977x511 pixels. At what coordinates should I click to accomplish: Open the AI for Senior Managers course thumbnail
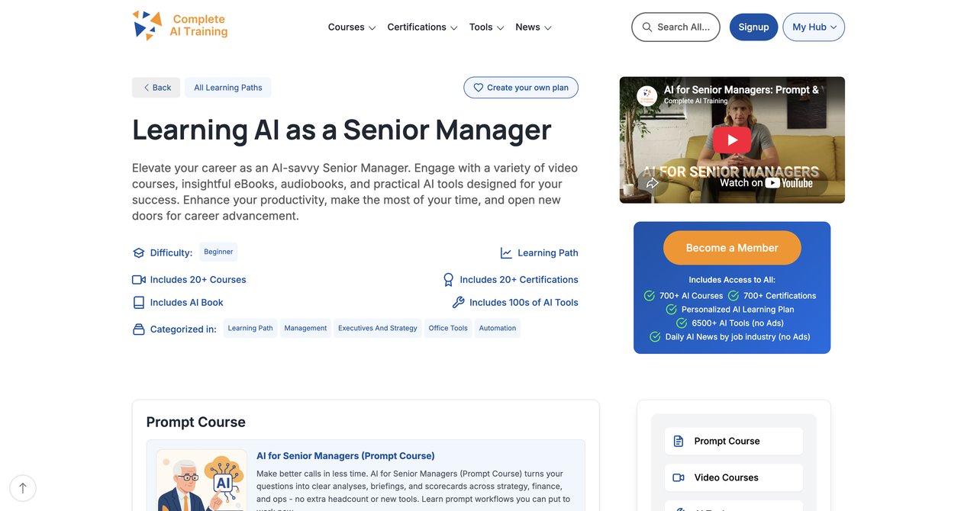202,480
